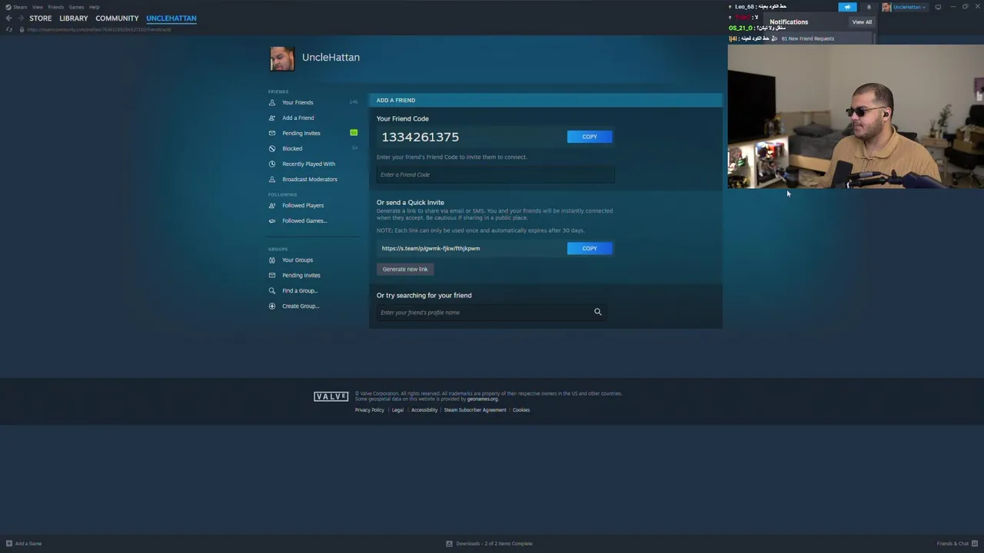
Task: Click the green pending invites count badge
Action: point(354,133)
